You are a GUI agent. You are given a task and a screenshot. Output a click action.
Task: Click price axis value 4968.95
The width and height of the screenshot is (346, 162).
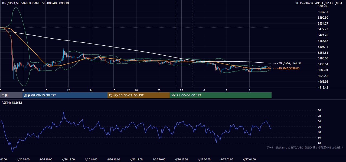(x=323, y=82)
